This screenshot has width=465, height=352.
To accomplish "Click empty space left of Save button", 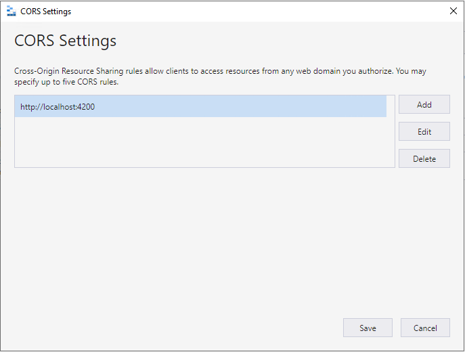I will (178, 328).
